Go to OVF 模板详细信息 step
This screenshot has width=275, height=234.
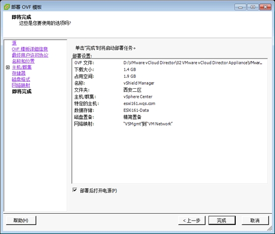point(30,49)
